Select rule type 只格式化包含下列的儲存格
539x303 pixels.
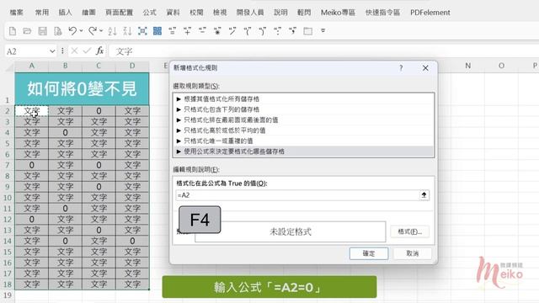click(303, 109)
